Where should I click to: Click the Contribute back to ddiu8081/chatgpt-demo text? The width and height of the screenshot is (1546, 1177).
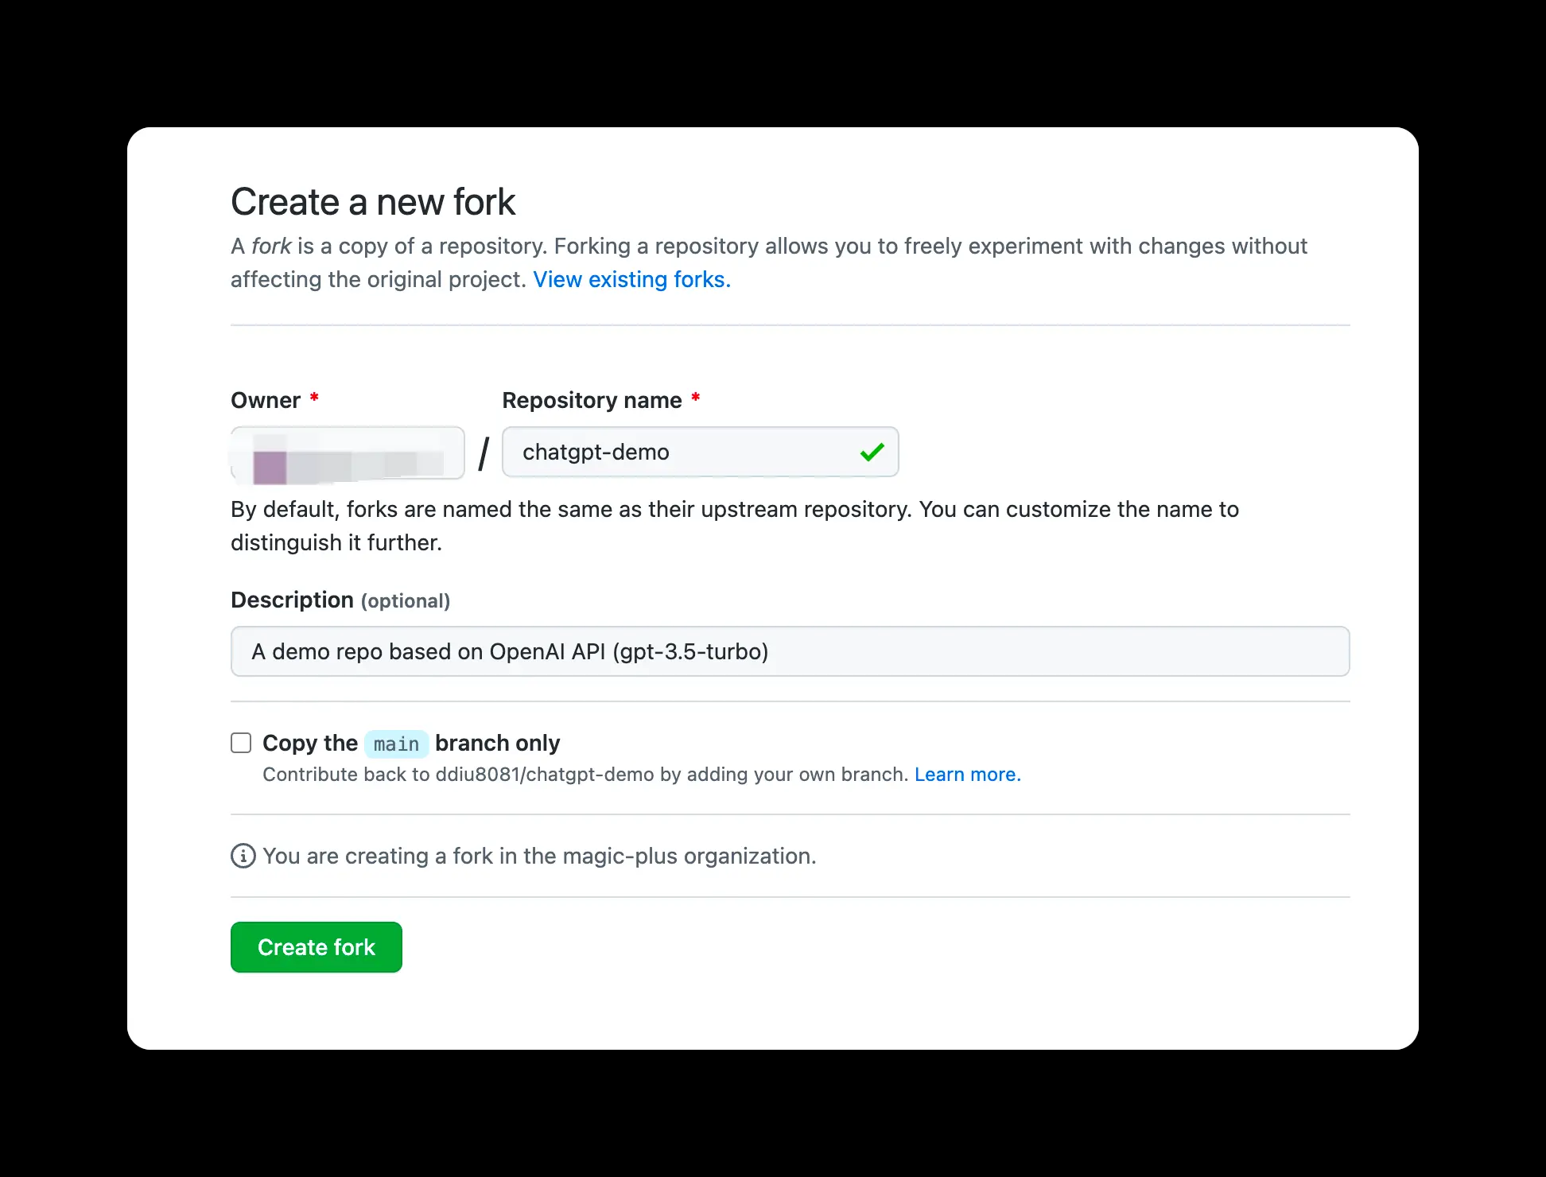pos(585,774)
